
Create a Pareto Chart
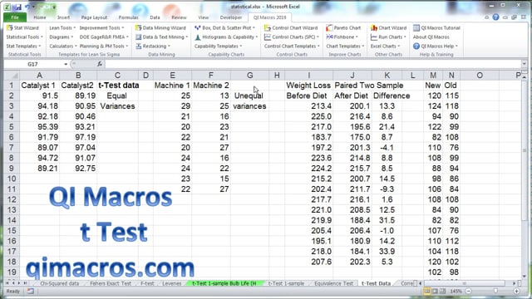343,27
